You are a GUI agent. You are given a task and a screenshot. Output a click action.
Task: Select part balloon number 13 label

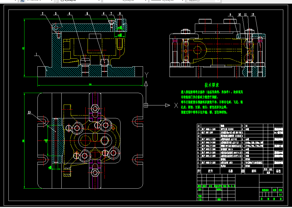pyautogui.click(x=29, y=112)
